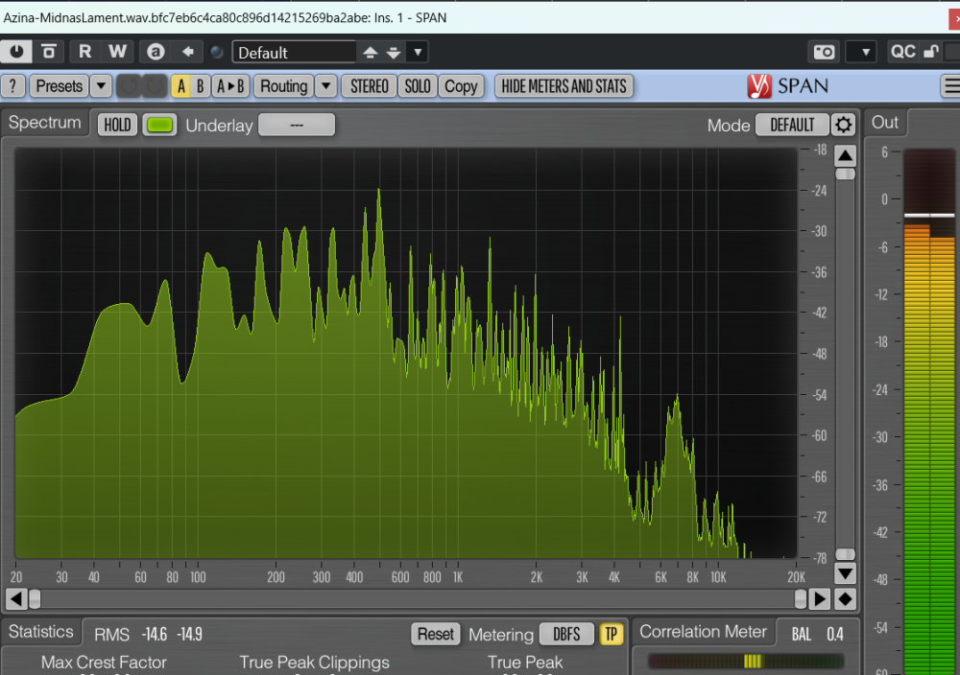
Task: Click the plugin bypass square icon
Action: tap(49, 52)
